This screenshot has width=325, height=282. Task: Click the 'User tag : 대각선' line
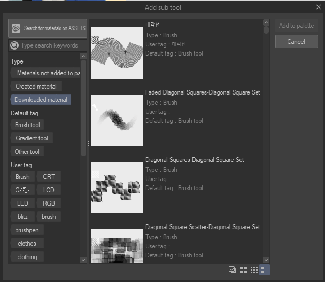pos(166,44)
